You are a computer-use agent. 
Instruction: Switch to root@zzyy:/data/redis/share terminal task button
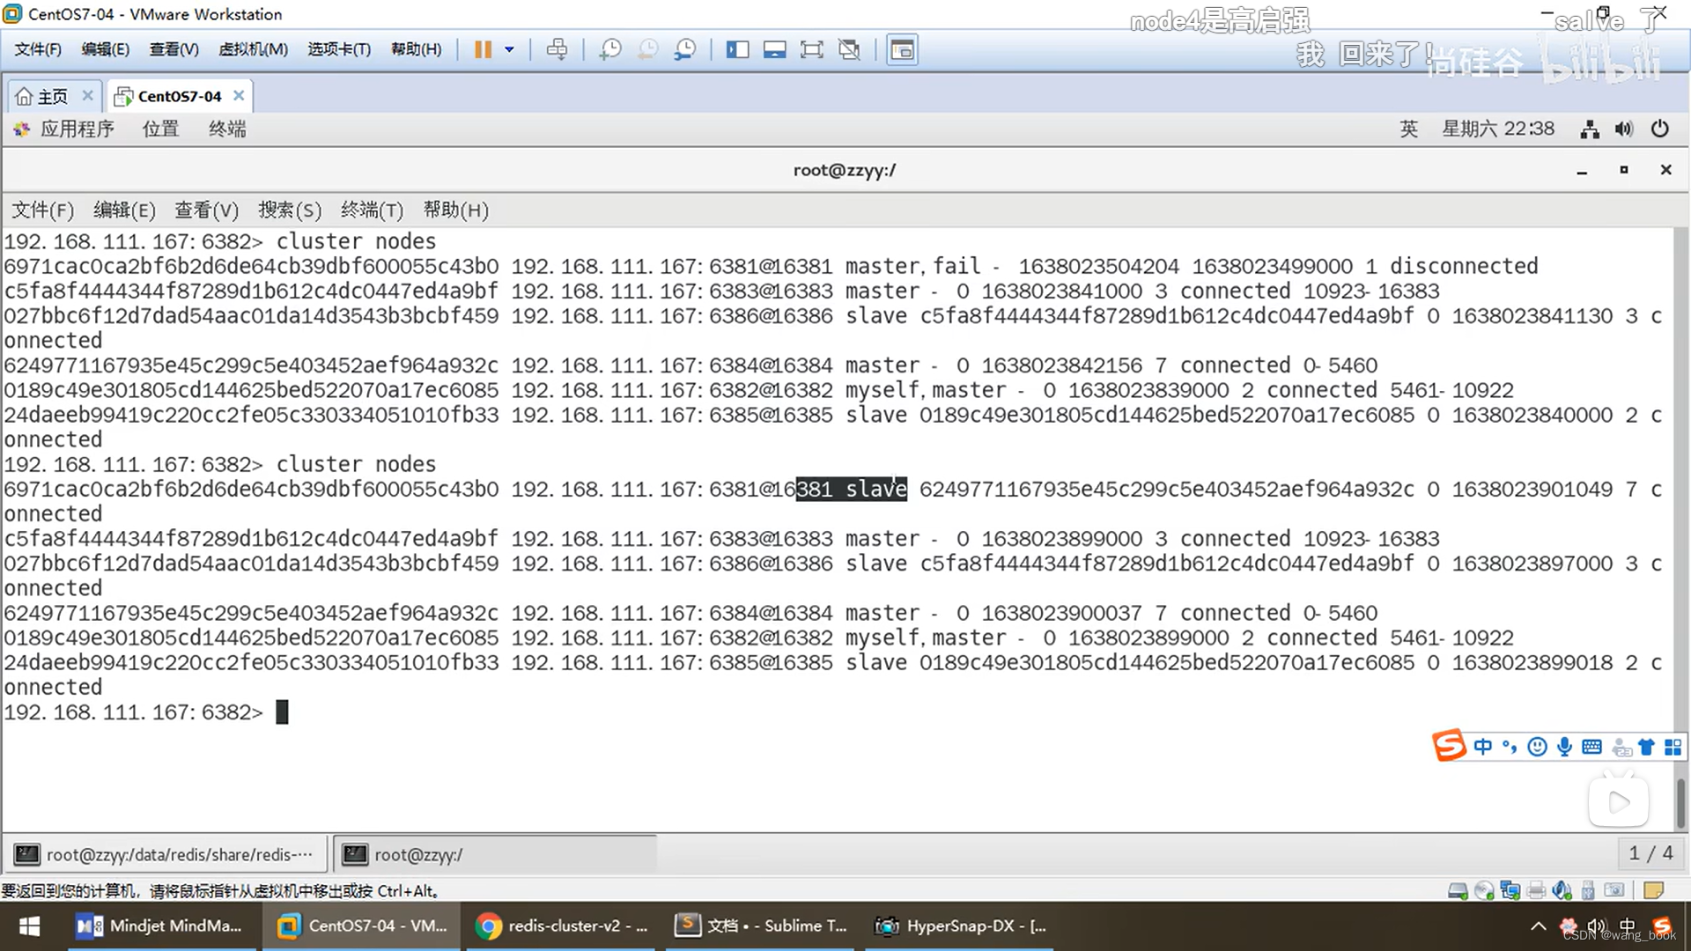166,854
